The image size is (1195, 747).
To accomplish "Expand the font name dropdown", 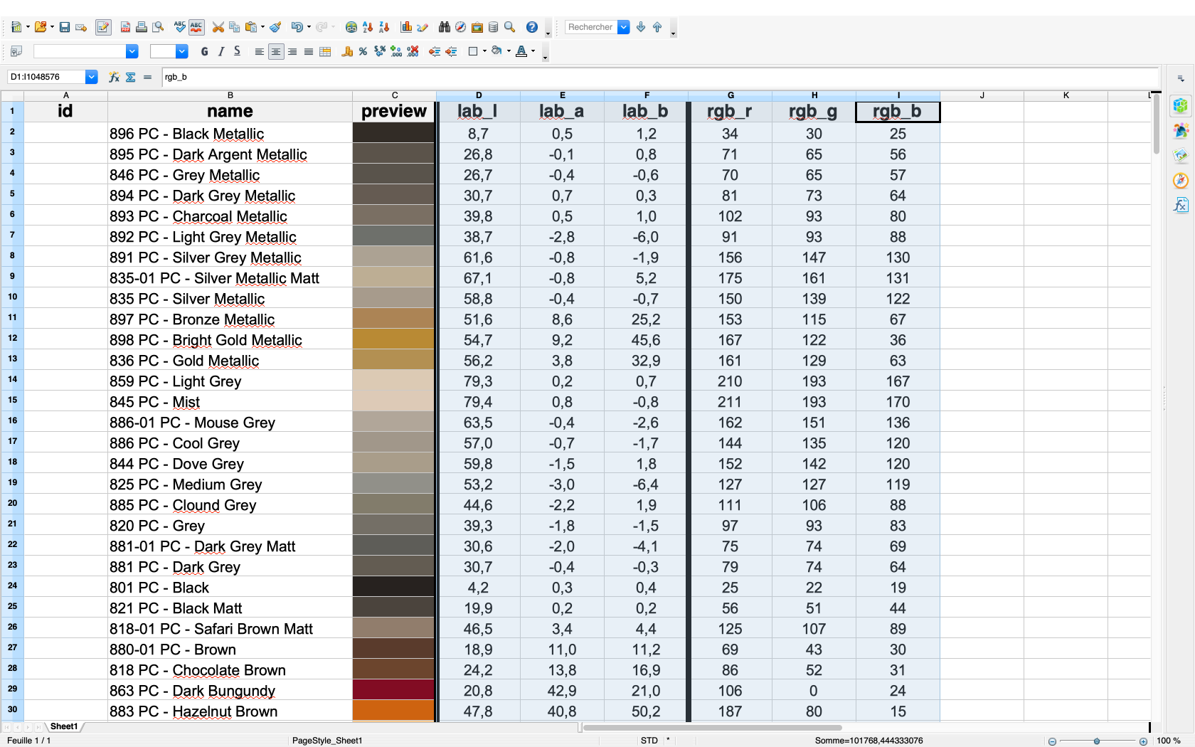I will [132, 51].
